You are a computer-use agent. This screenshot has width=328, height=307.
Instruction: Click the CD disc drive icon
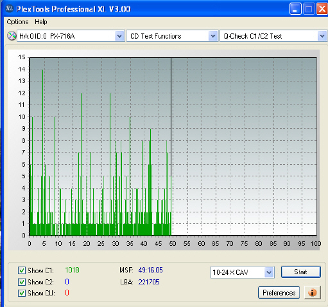click(12, 36)
